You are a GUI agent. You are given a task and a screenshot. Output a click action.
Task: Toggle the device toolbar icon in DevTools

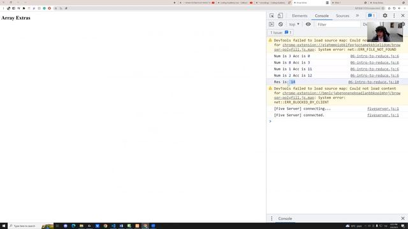pyautogui.click(x=280, y=15)
